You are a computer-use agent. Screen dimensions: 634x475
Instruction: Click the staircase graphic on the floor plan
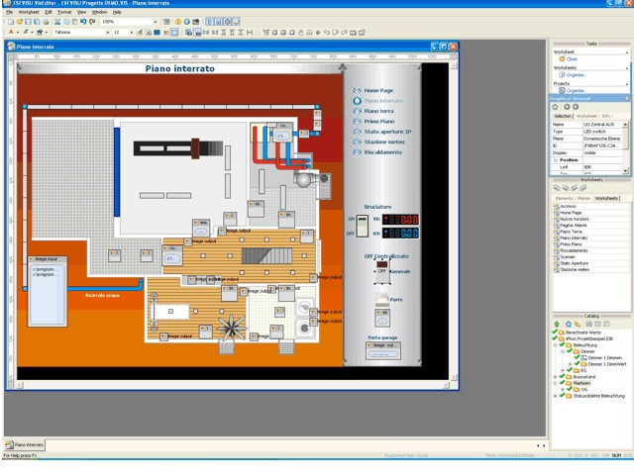point(266,256)
